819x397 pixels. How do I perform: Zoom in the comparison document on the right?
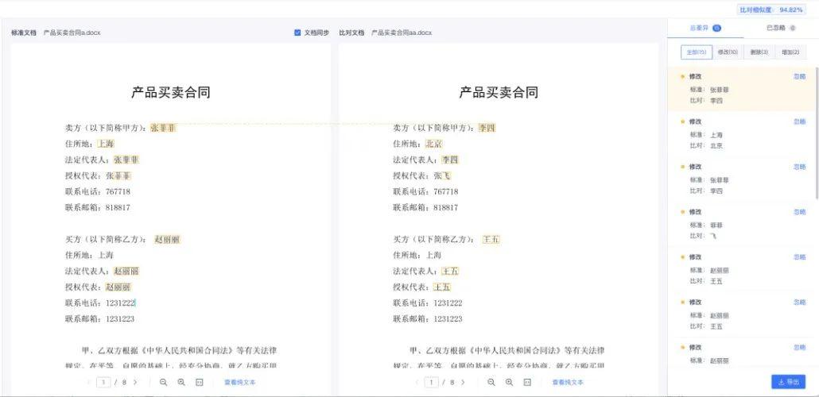[x=509, y=383]
